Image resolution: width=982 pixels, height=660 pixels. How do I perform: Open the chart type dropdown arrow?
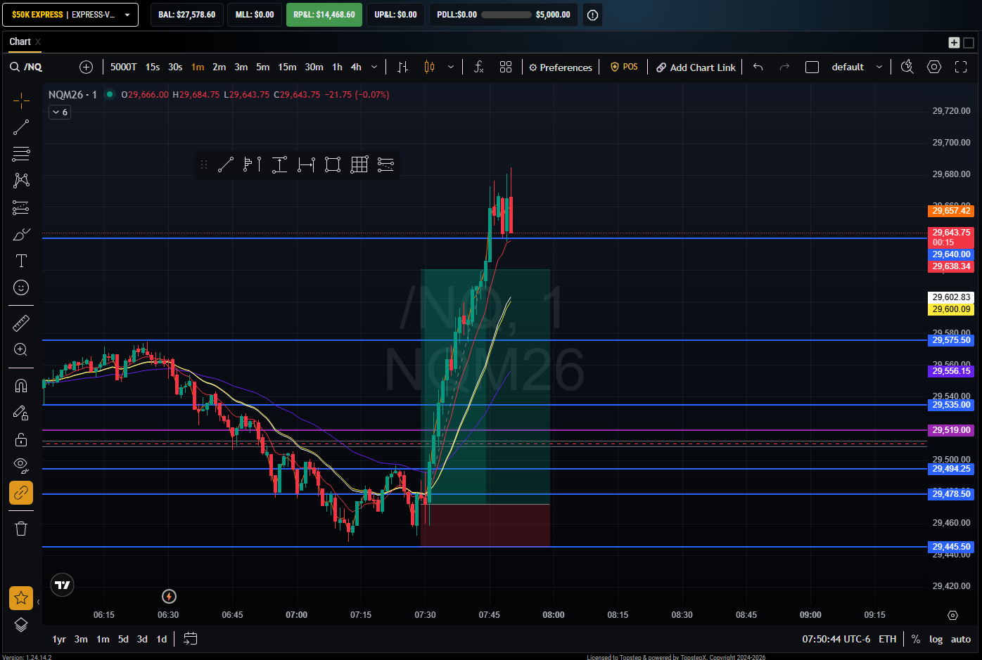pyautogui.click(x=450, y=67)
